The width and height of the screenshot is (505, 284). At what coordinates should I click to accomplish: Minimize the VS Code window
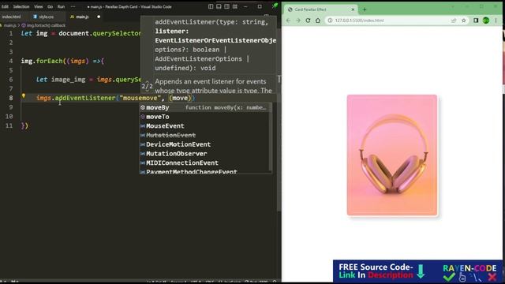pos(245,6)
